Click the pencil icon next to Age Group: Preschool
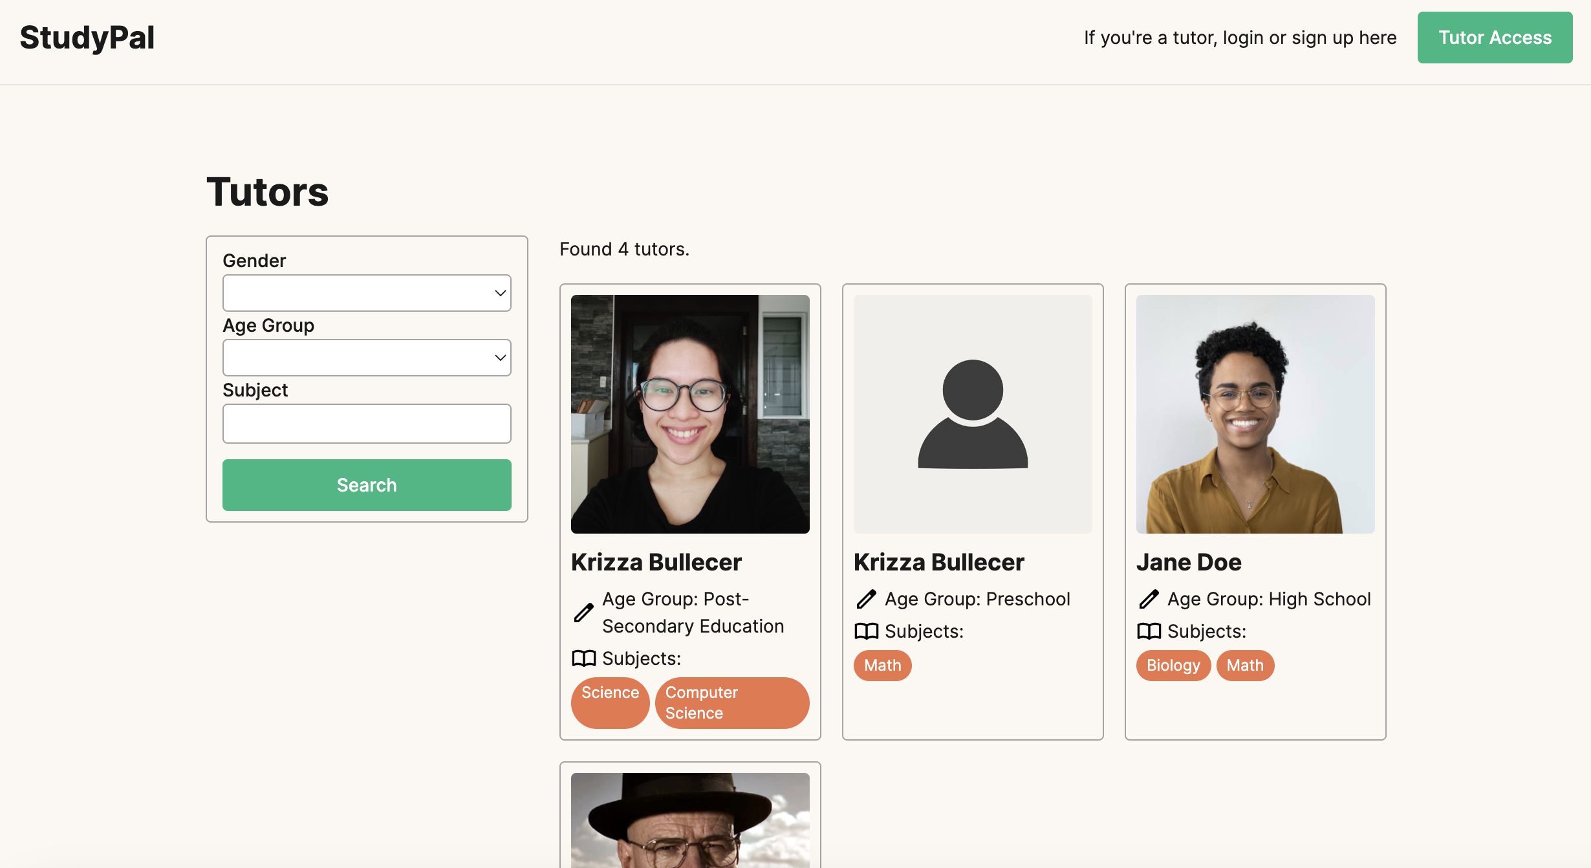The width and height of the screenshot is (1591, 868). point(866,600)
